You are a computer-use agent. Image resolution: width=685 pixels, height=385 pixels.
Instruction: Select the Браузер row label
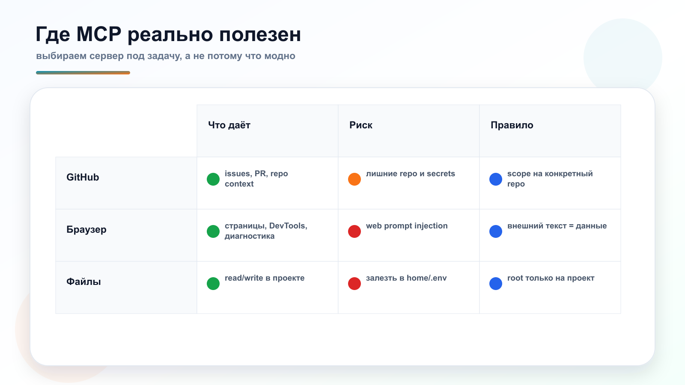[86, 230]
